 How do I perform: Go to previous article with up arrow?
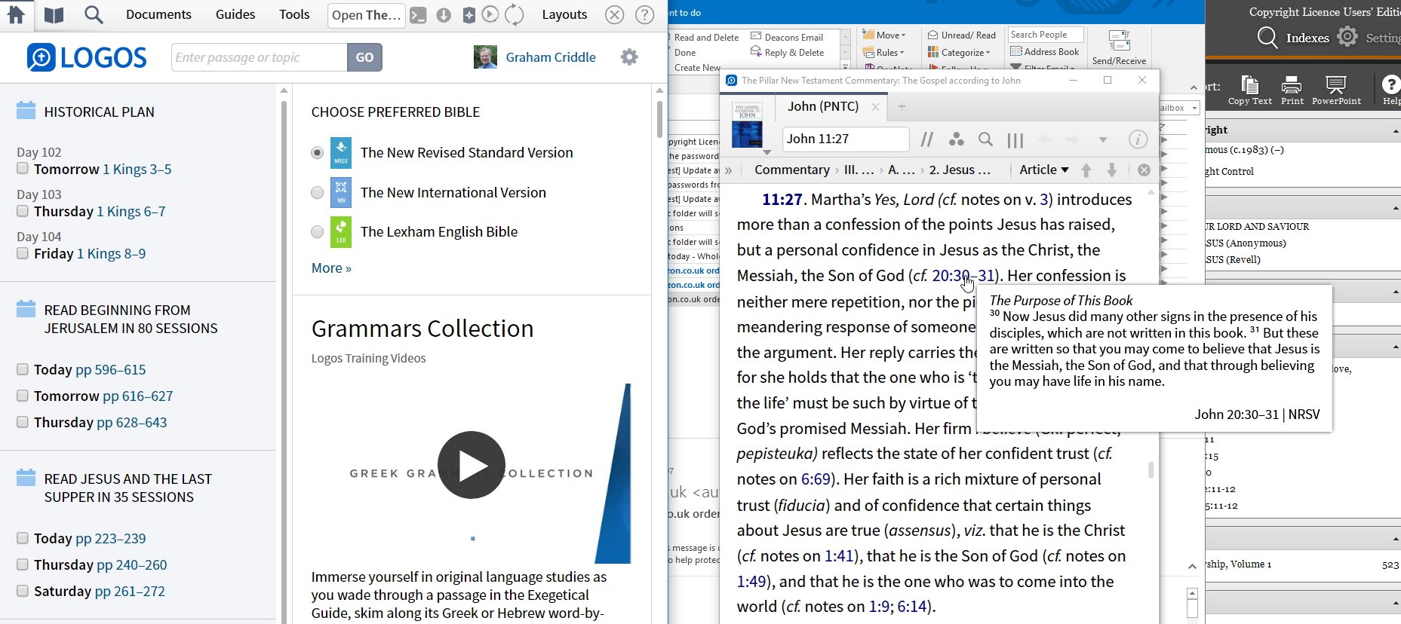click(x=1086, y=170)
